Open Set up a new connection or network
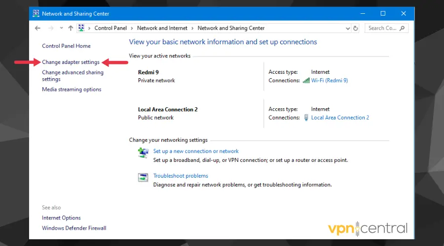Screen dimensions: 444x246 pos(196,151)
